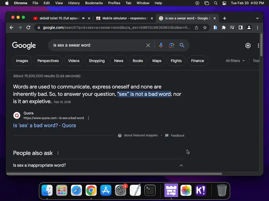
Task: Switch to Mobile simulator tab
Action: pos(124,18)
